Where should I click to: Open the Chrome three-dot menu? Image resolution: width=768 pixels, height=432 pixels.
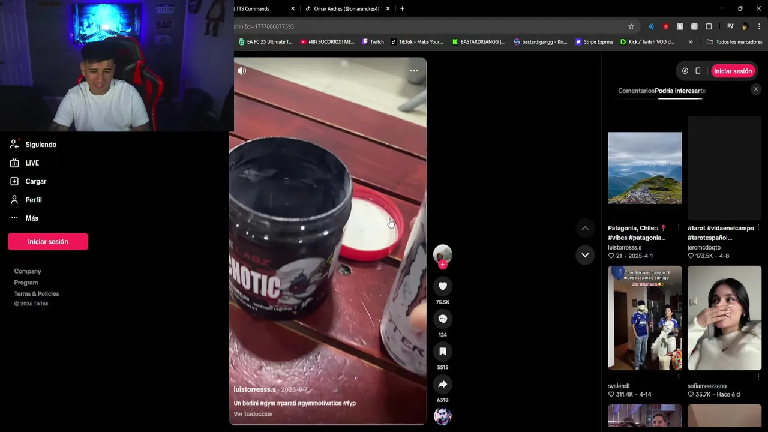[x=759, y=26]
